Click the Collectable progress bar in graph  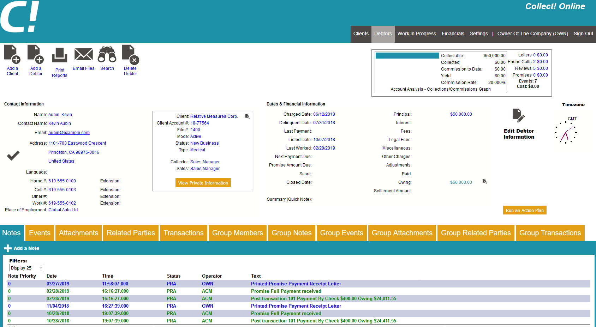pos(407,56)
